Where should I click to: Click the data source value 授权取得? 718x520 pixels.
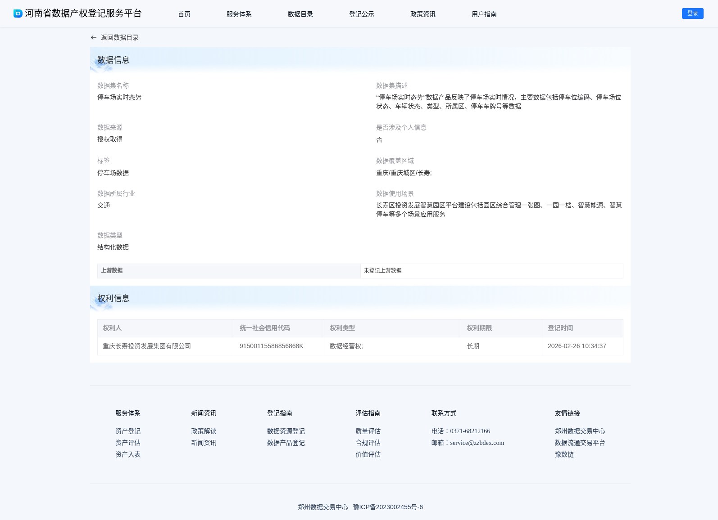[110, 139]
